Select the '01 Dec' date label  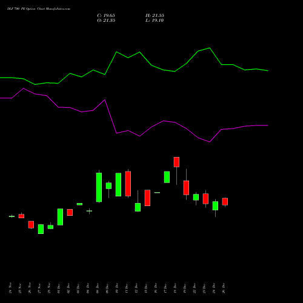59,288
